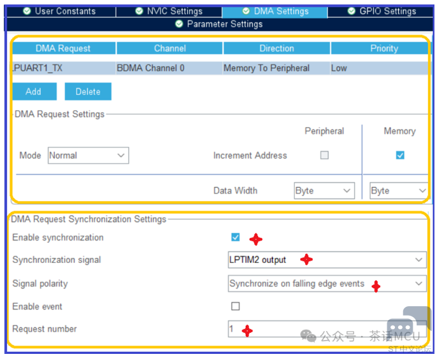Open the User Constants tab
This screenshot has height=359, width=437.
pos(62,11)
